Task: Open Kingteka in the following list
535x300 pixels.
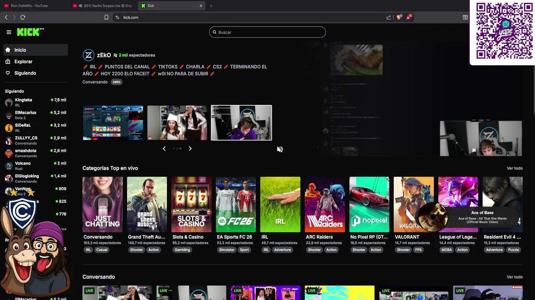Action: (x=36, y=102)
